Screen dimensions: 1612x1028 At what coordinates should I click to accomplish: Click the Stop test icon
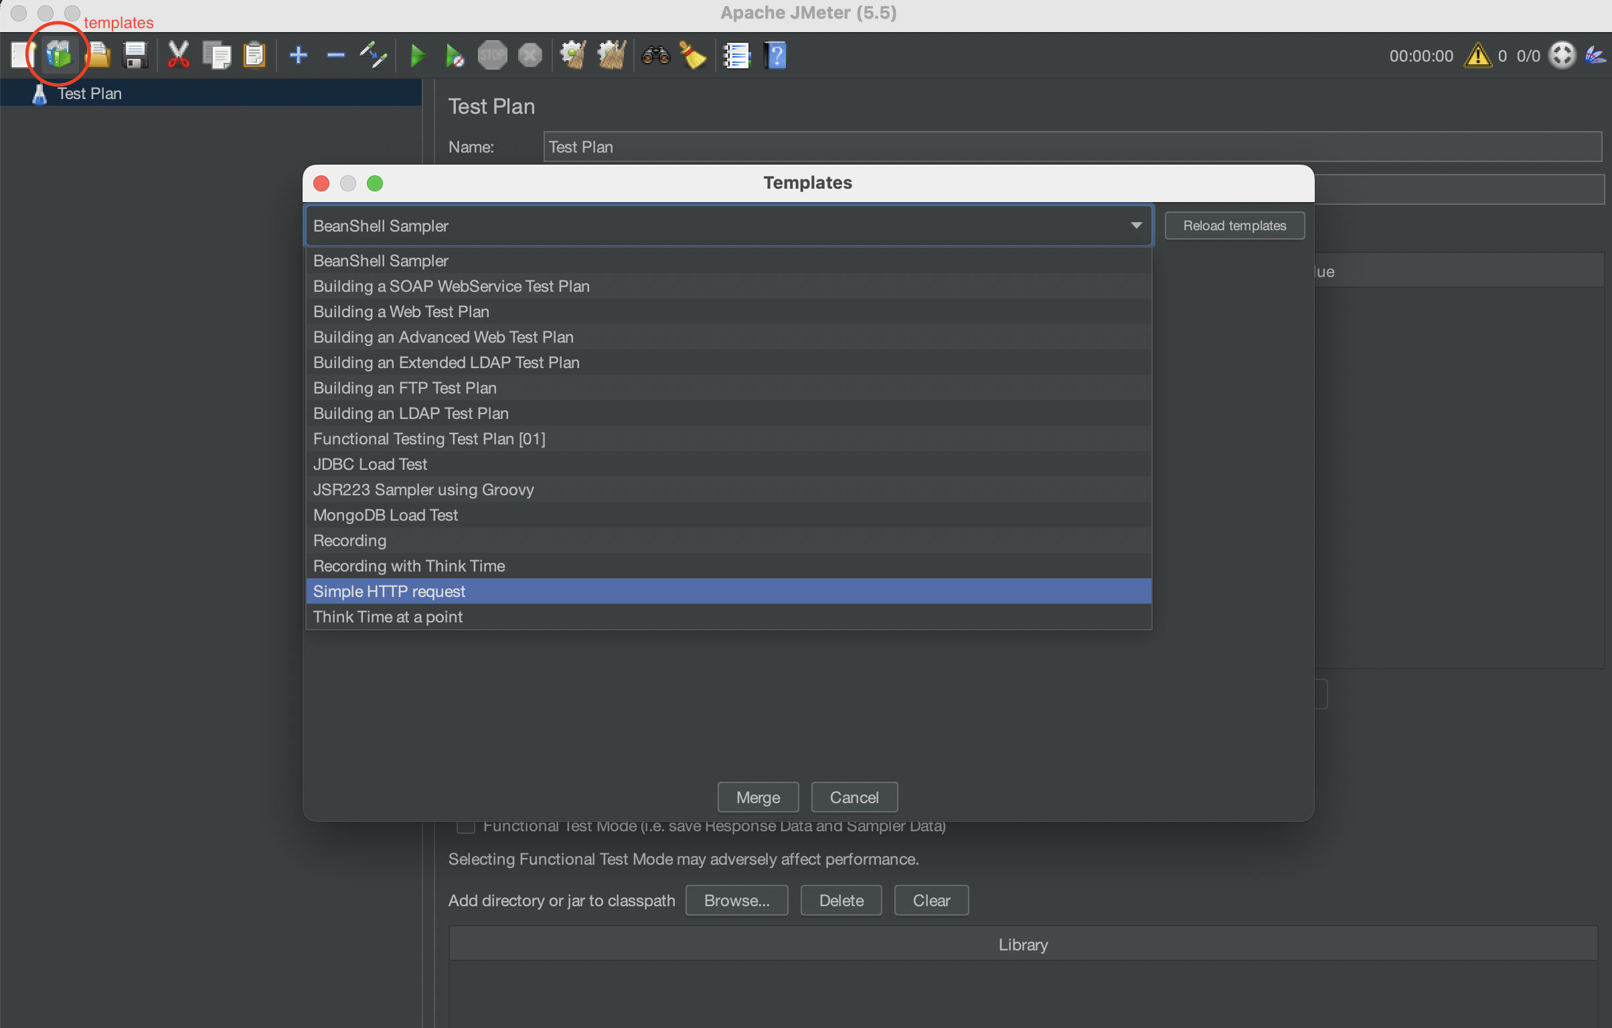tap(493, 55)
